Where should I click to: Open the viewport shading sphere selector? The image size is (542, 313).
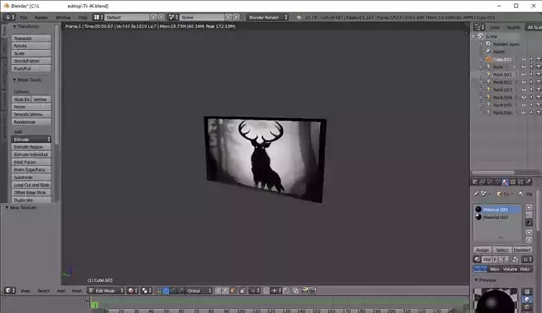133,291
